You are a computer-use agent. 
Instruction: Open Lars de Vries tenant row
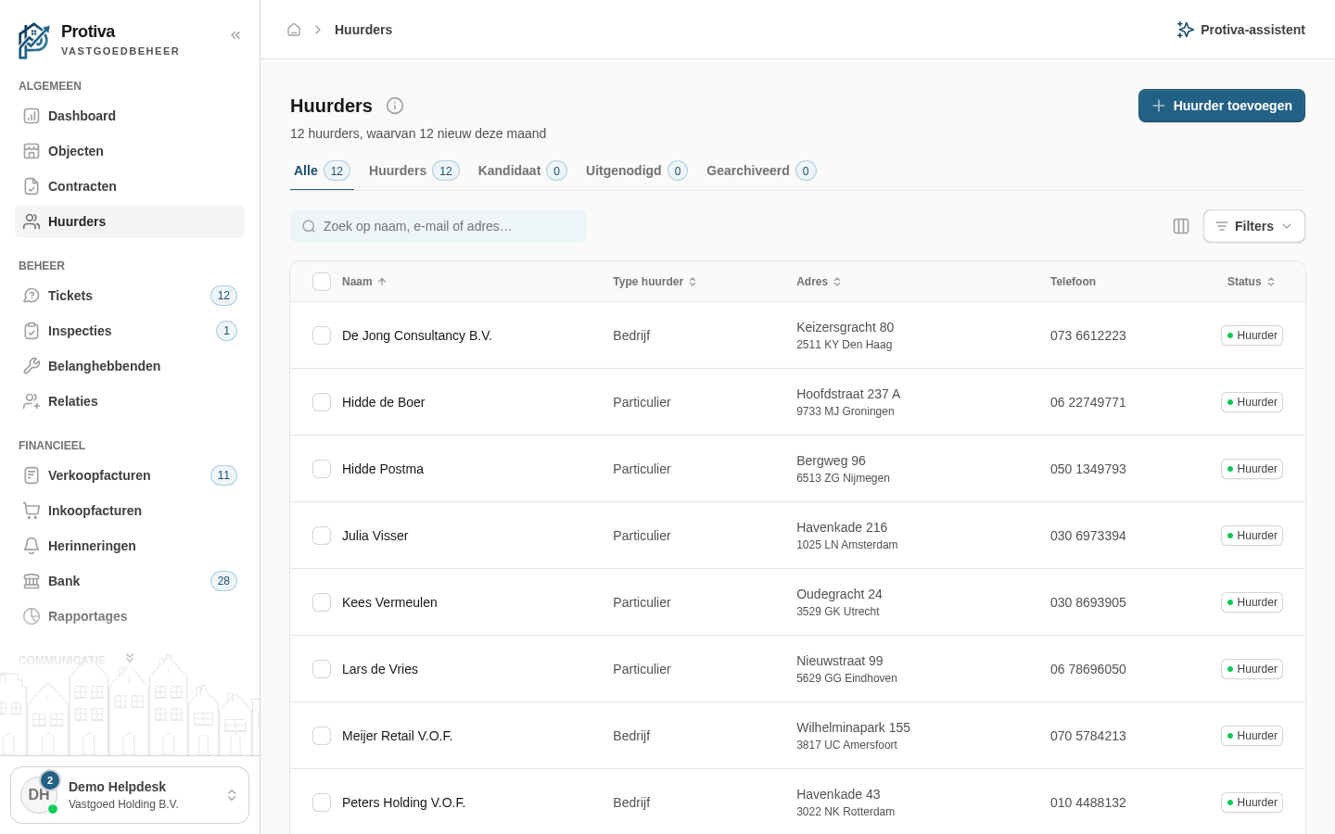coord(797,669)
